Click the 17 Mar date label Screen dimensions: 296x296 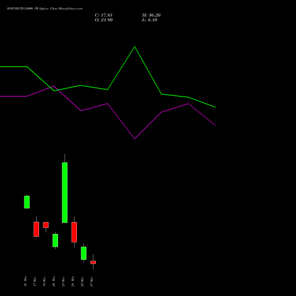coord(35,281)
